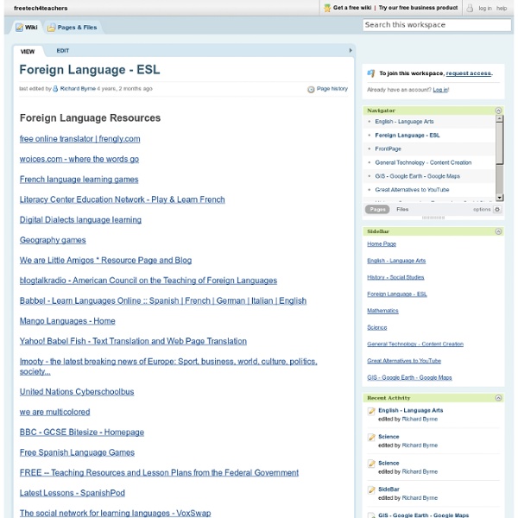Click the Pages & Files folder icon

pos(51,28)
